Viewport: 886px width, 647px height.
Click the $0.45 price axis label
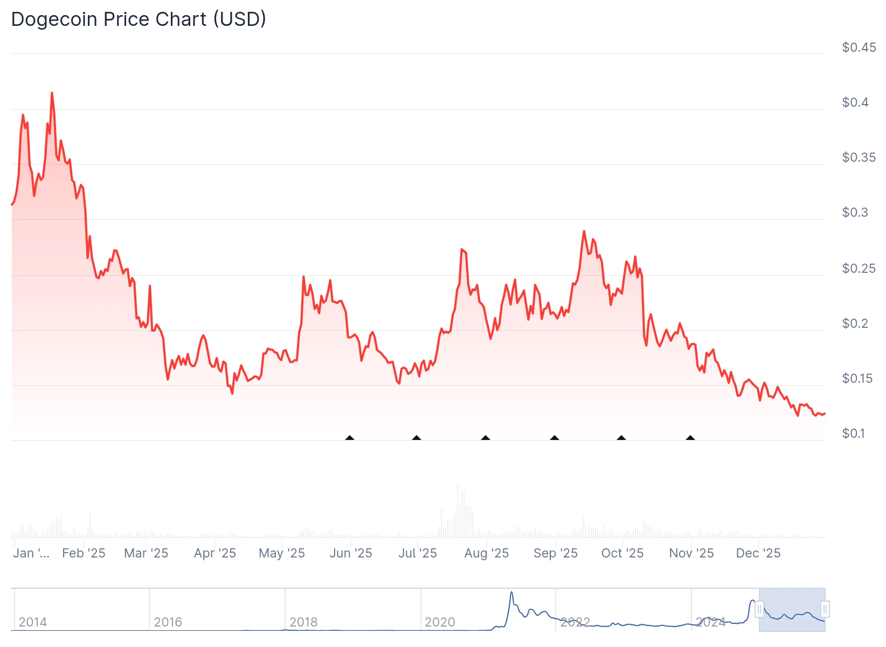click(x=860, y=47)
